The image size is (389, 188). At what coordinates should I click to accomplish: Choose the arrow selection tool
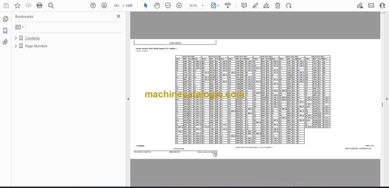coord(146,6)
